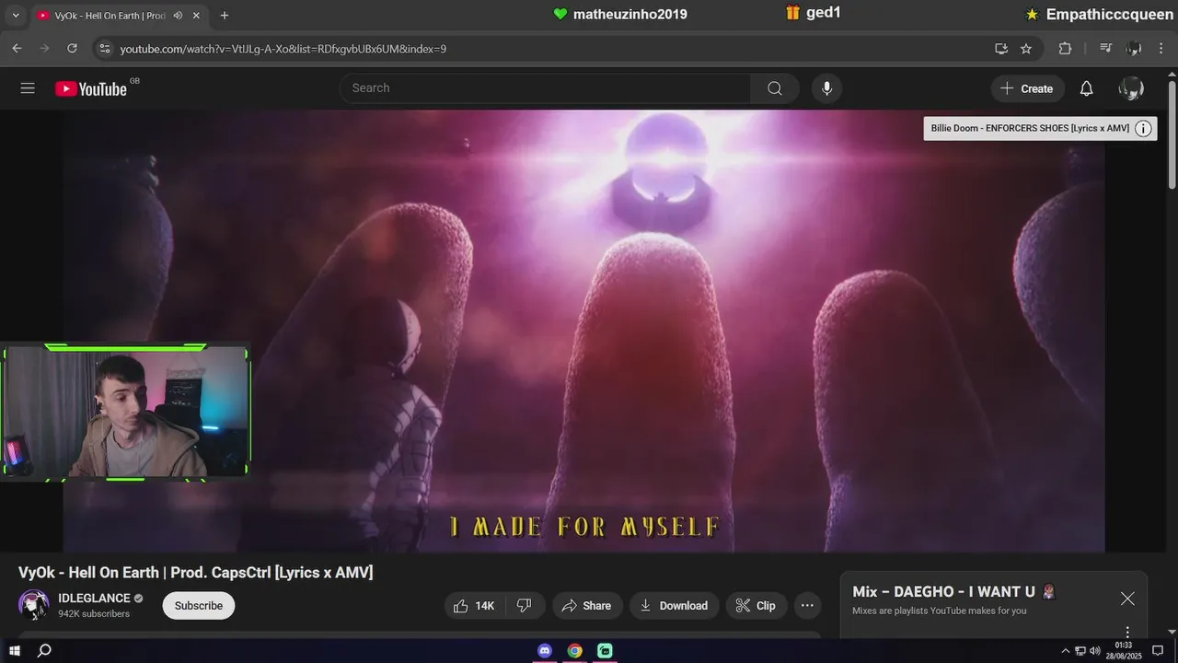Open suggested Billie Doom ENFORCERS SHOES card
Viewport: 1178px width, 663px height.
pos(1030,129)
